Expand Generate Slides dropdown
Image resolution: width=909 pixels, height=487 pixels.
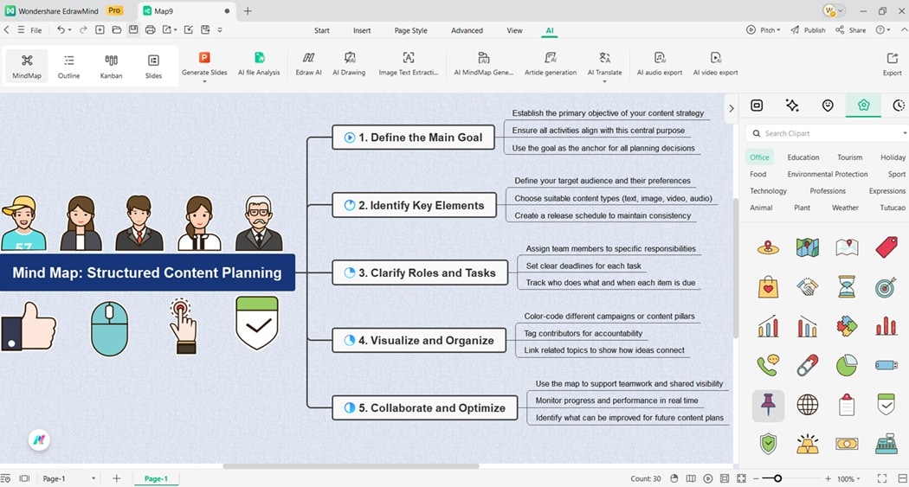pyautogui.click(x=204, y=81)
